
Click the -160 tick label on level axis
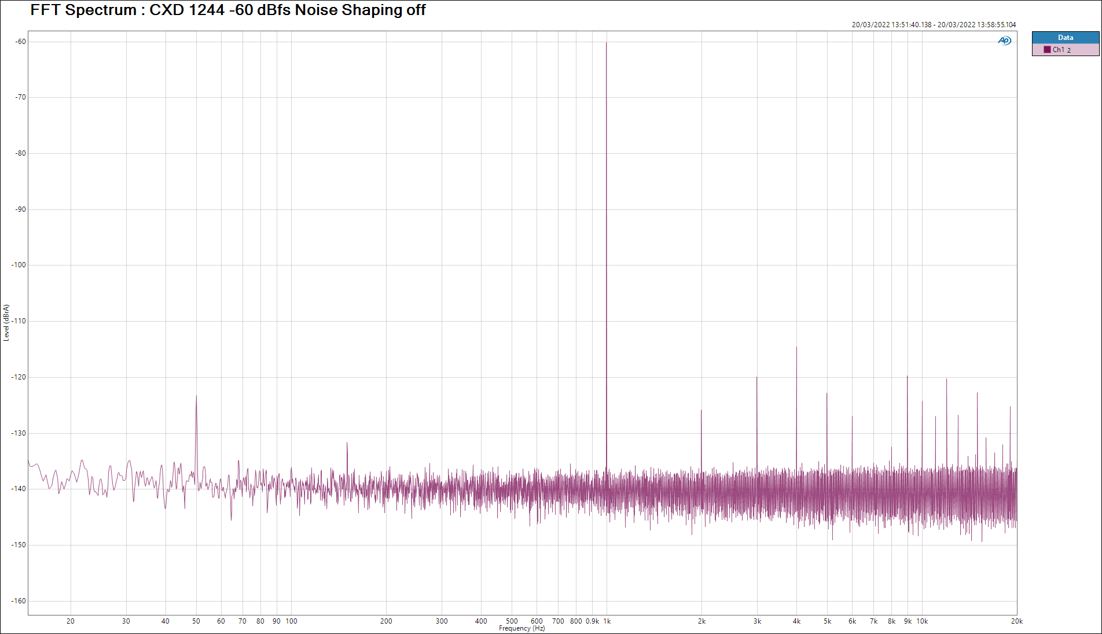[x=19, y=601]
